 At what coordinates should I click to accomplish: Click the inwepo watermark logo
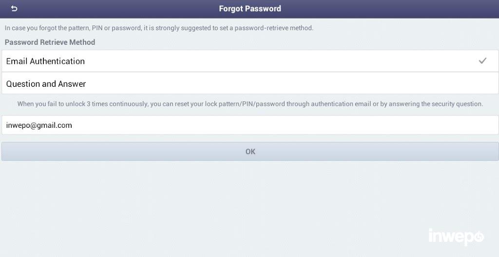456,237
